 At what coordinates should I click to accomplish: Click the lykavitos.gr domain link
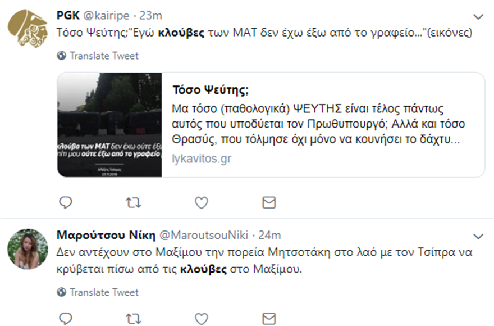202,159
